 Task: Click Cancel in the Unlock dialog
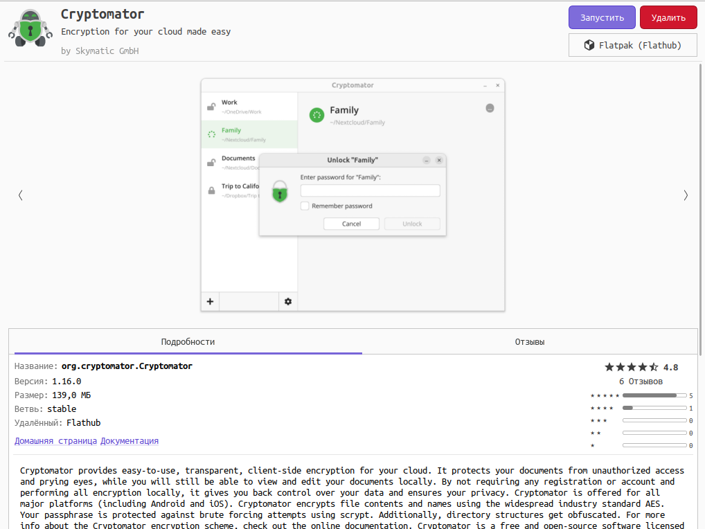[x=351, y=224]
